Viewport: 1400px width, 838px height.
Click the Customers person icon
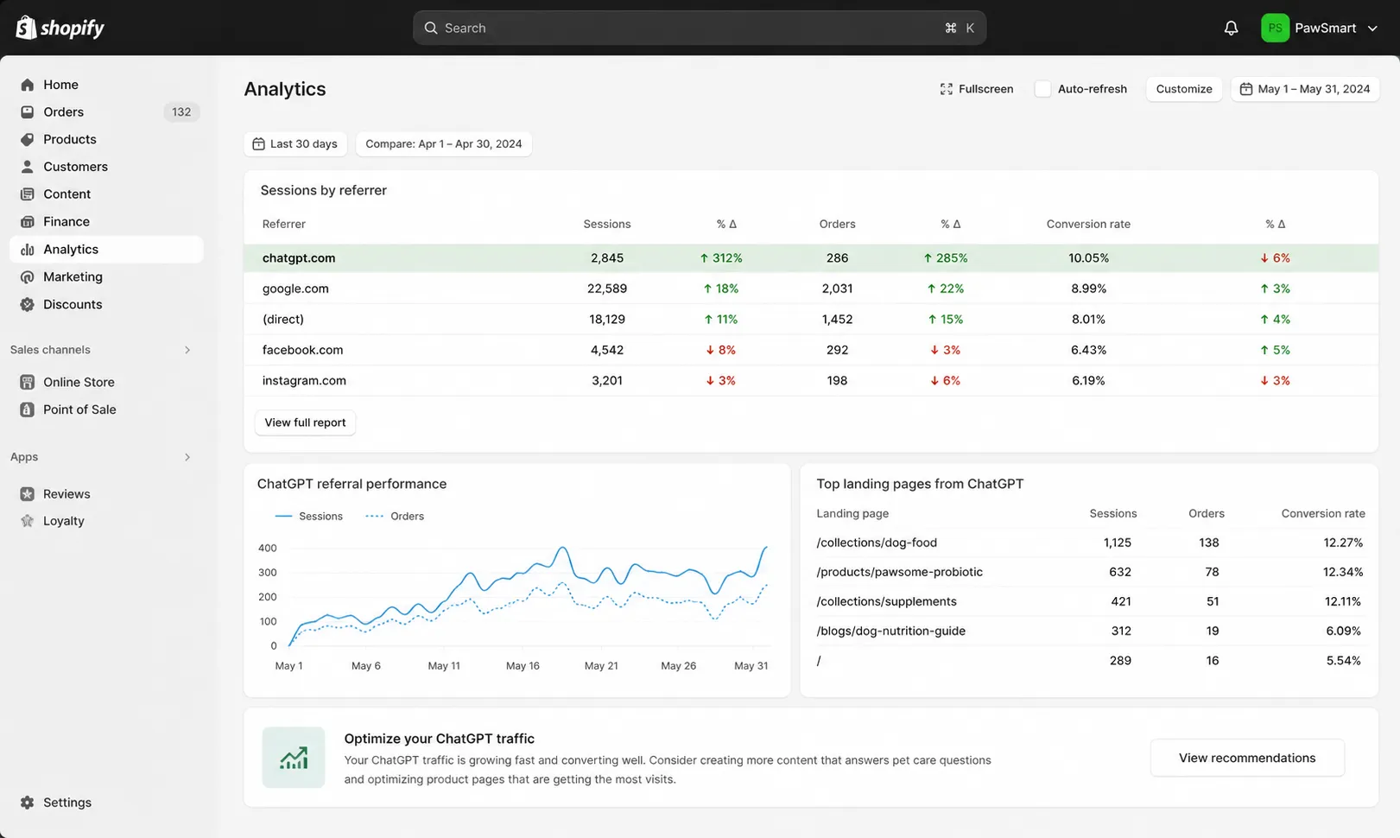pos(28,167)
